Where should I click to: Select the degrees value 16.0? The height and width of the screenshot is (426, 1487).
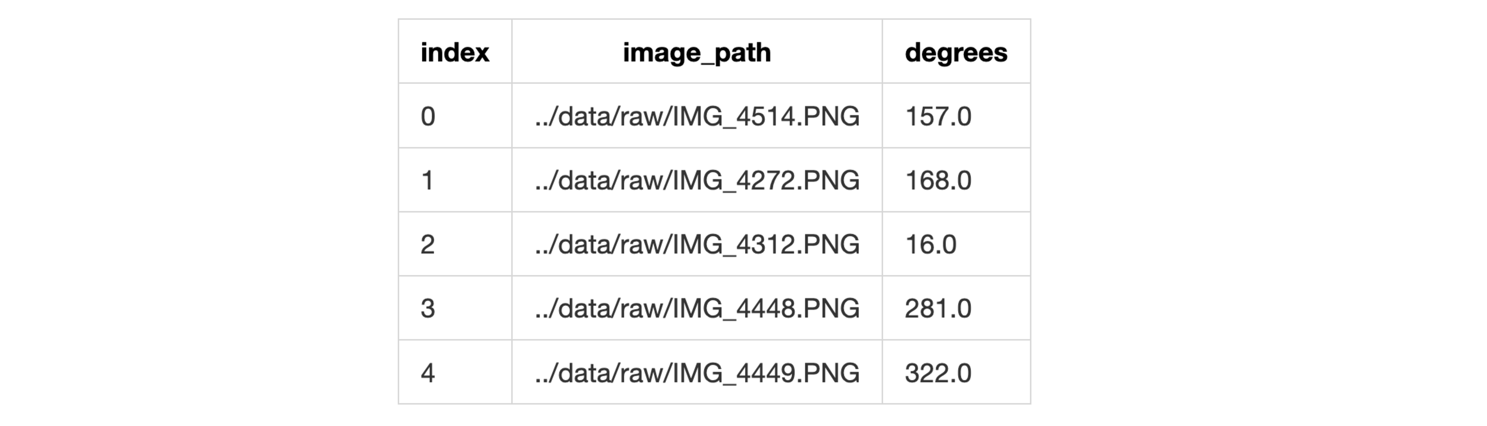point(930,245)
